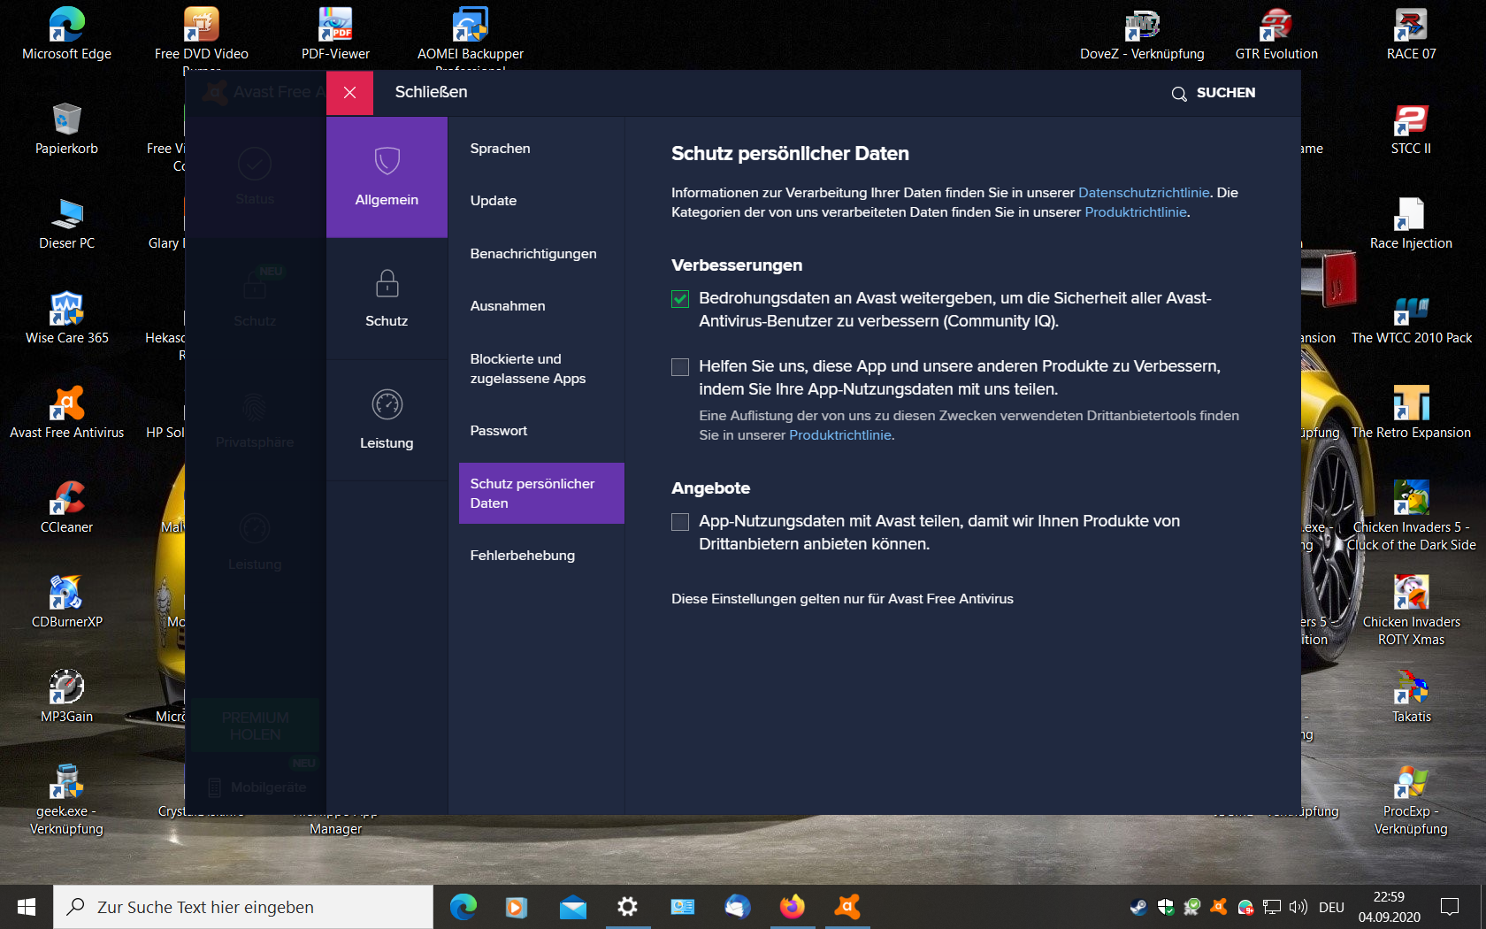Image resolution: width=1486 pixels, height=929 pixels.
Task: Open Fehlerbehebung settings
Action: pyautogui.click(x=523, y=556)
